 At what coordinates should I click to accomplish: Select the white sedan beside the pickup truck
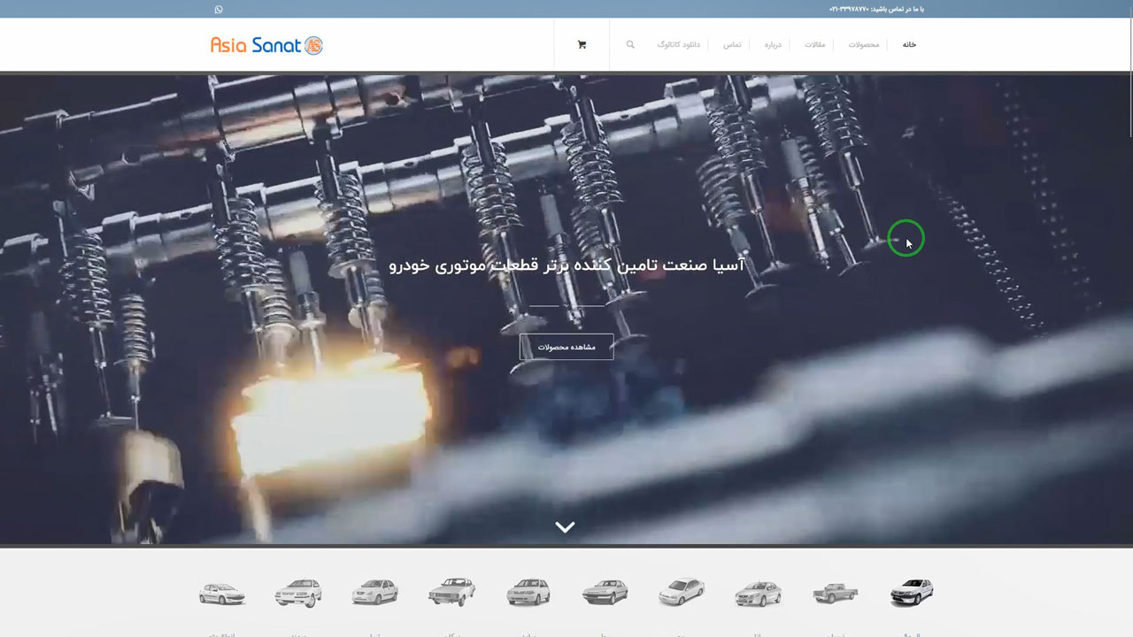click(758, 593)
